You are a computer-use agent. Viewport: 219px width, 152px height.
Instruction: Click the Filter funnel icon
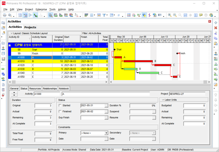104,15
